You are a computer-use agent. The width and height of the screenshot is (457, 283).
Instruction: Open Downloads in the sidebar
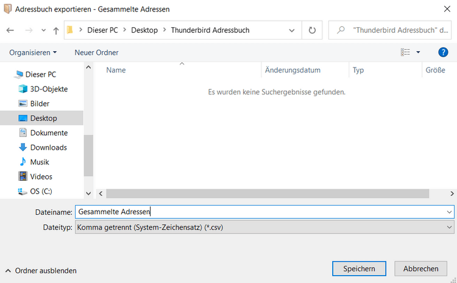[x=48, y=147]
